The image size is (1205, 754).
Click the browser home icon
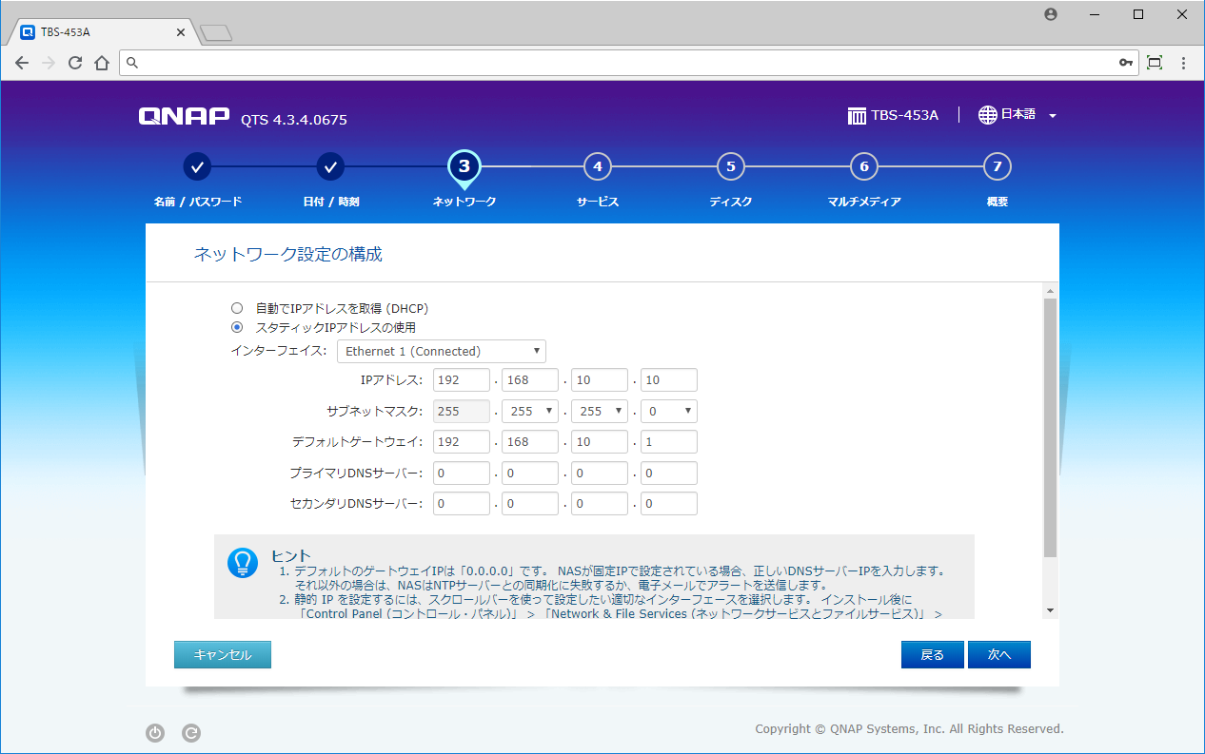pos(102,63)
